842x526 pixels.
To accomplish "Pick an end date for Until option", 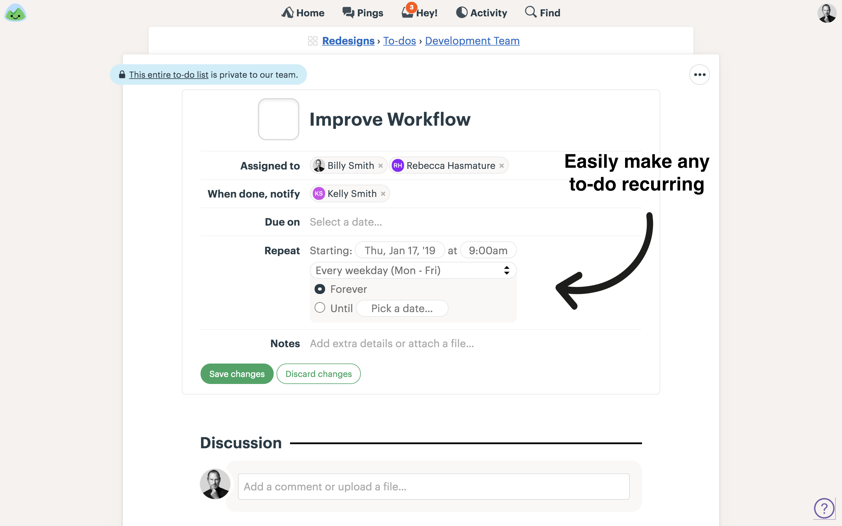I will tap(402, 308).
